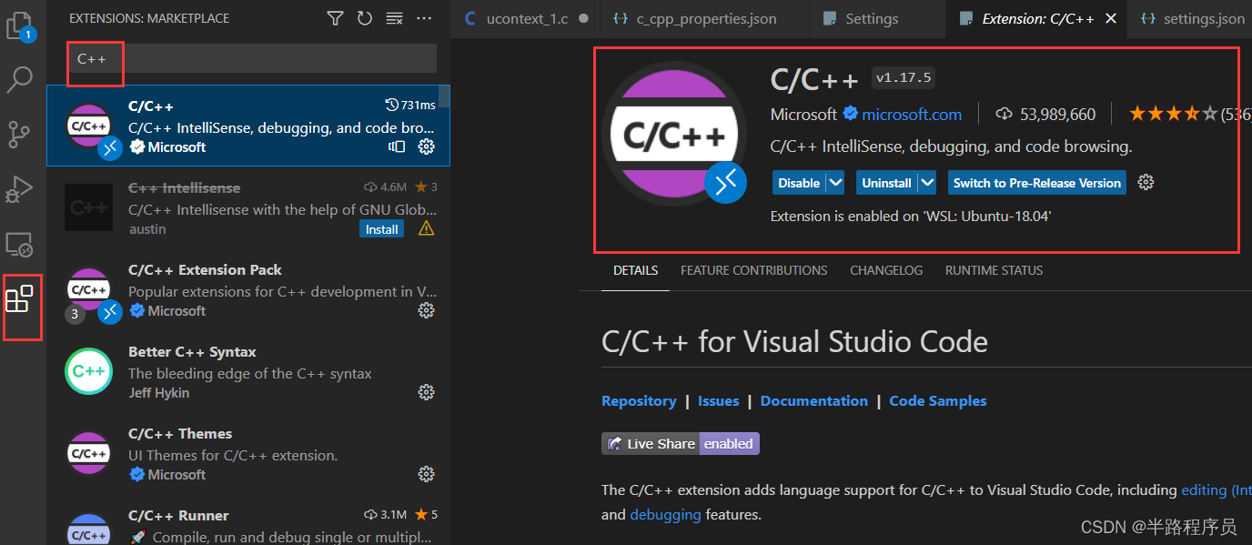Open the Run and Debug panel
The image size is (1252, 545).
pyautogui.click(x=20, y=189)
